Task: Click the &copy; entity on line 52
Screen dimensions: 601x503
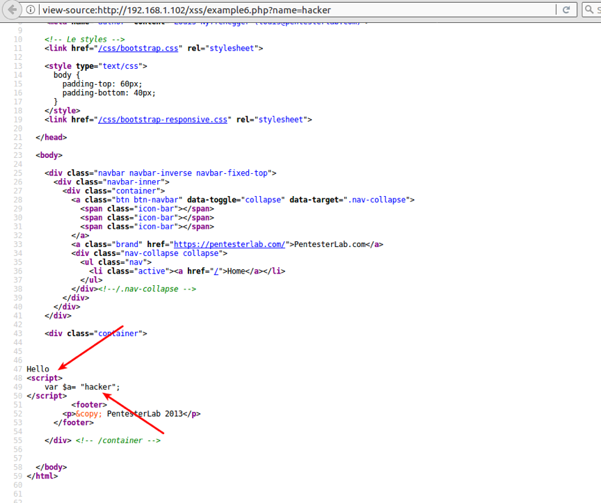Action: point(88,413)
